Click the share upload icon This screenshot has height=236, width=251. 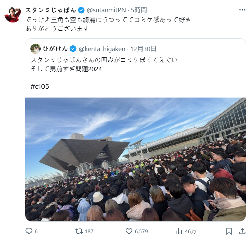(x=242, y=231)
